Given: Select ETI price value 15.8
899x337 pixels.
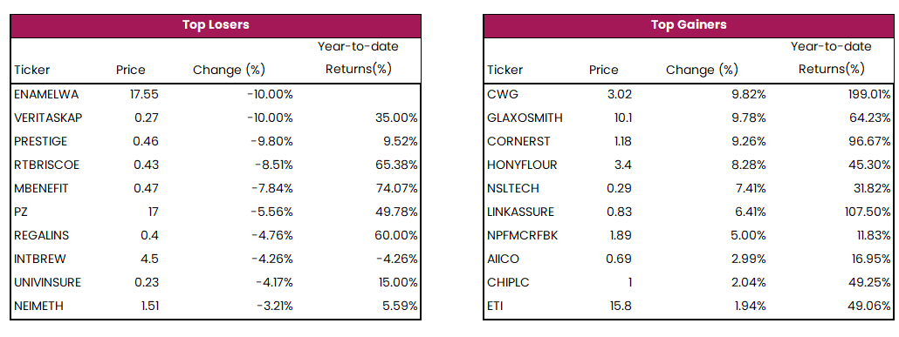Looking at the screenshot, I should coord(621,306).
